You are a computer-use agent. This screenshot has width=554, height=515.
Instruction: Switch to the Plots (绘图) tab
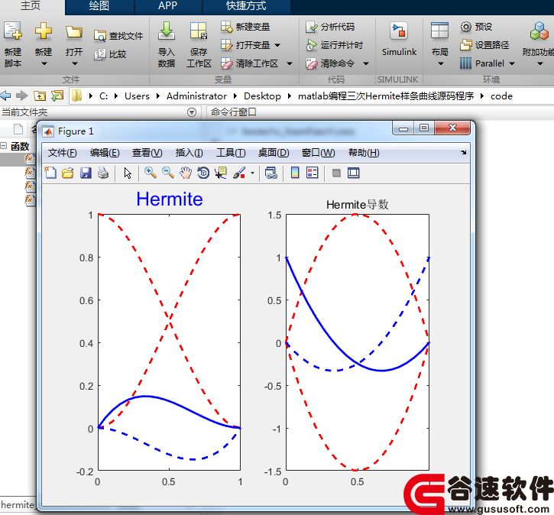(x=99, y=5)
